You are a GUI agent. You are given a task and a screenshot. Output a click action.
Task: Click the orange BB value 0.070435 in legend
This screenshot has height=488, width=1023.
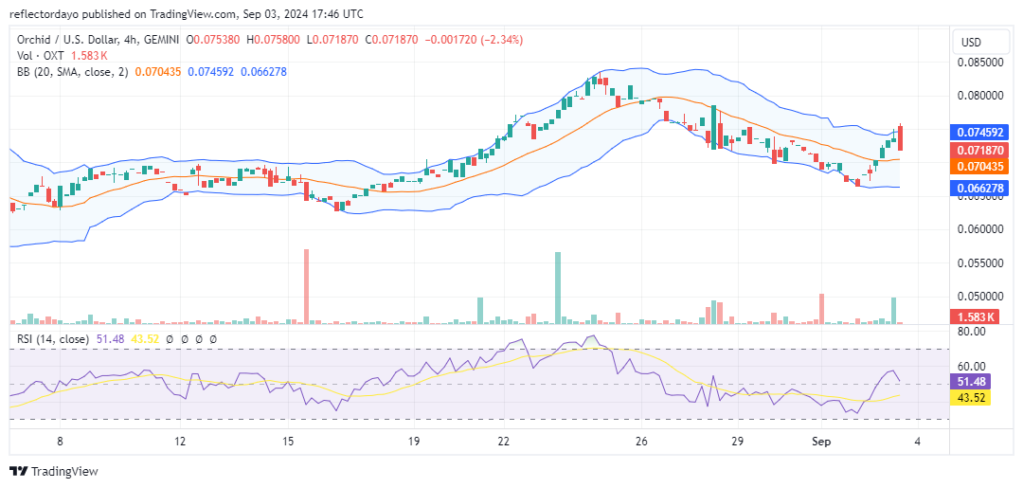click(159, 71)
